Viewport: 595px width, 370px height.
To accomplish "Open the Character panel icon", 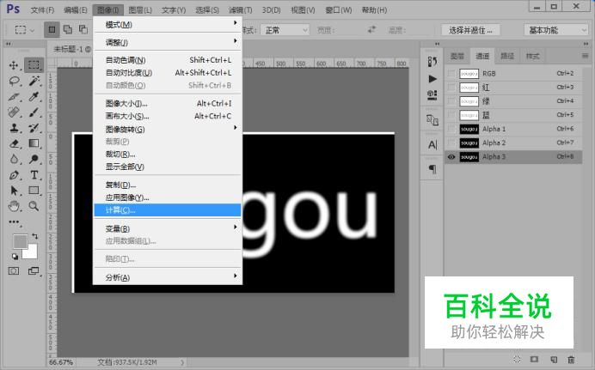I will pyautogui.click(x=432, y=144).
